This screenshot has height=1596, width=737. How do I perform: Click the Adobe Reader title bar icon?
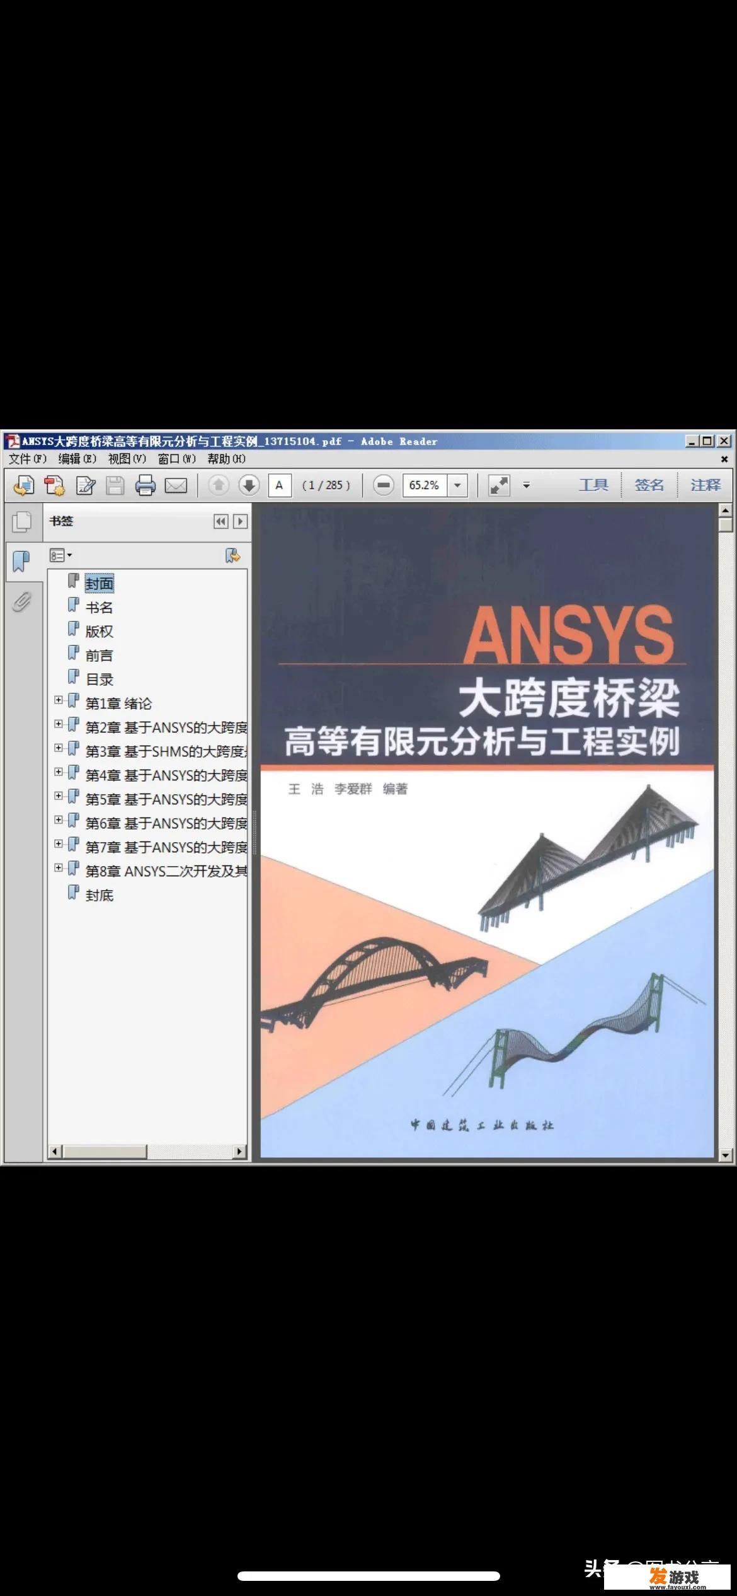(x=13, y=441)
